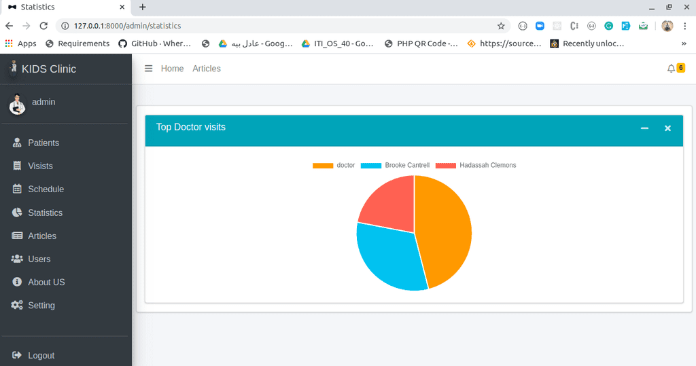The image size is (696, 366).
Task: Go back in the browser
Action: 10,26
